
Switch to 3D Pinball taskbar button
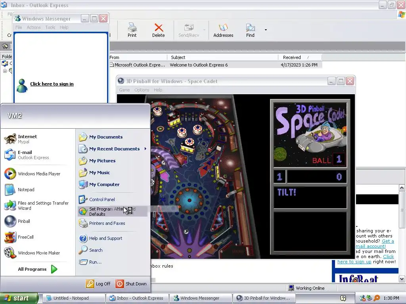(x=264, y=298)
